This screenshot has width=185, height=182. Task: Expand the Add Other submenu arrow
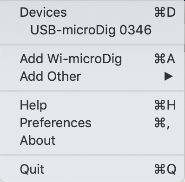tap(169, 76)
